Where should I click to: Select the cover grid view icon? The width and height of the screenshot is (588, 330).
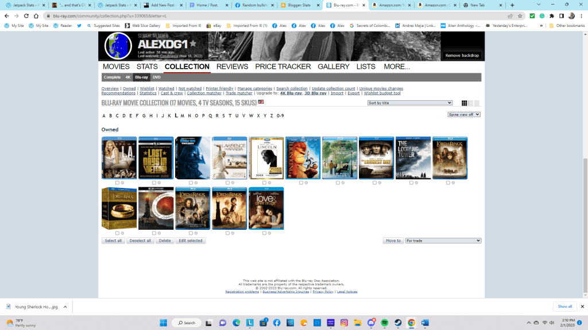(465, 103)
